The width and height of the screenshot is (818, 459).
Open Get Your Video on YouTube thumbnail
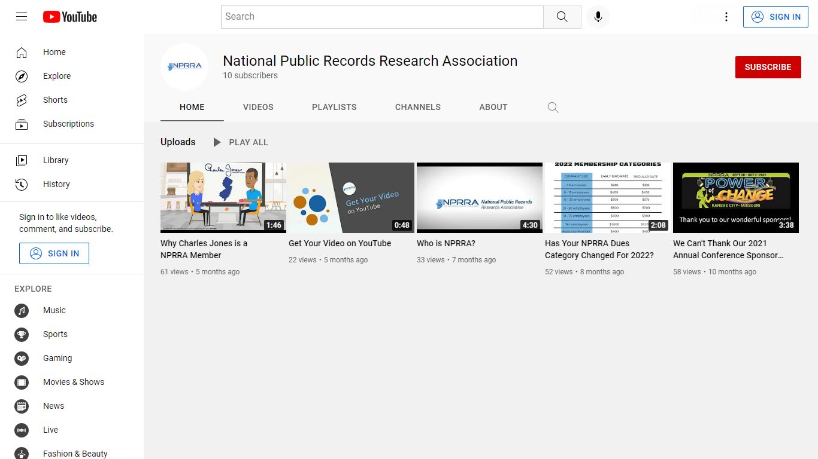352,198
